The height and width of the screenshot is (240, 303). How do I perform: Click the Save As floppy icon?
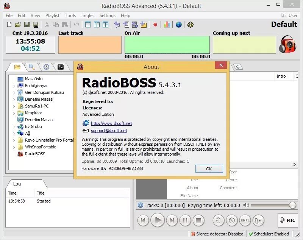click(x=36, y=25)
